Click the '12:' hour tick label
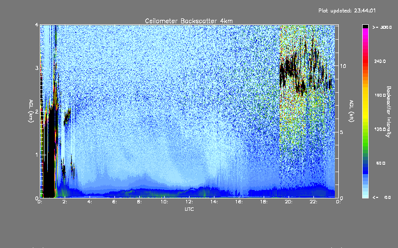This screenshot has height=248, width=398. (189, 202)
